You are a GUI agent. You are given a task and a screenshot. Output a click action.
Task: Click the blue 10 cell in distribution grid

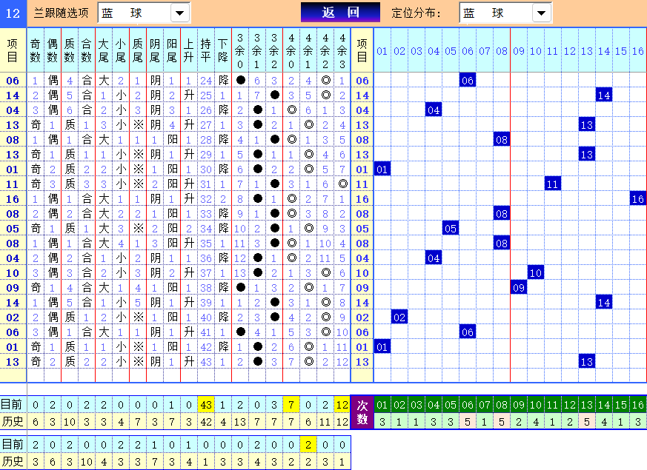[536, 272]
